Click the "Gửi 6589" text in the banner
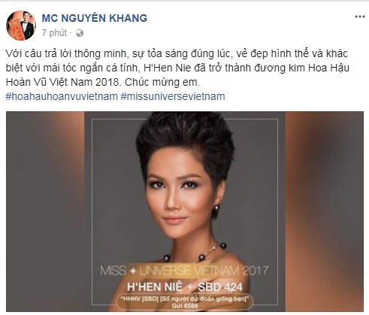 [x=185, y=306]
